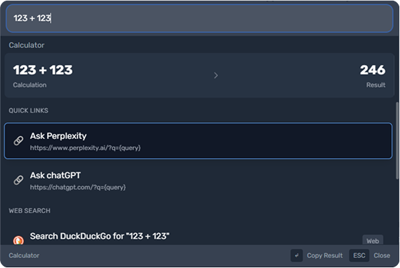Click the perplexity.ai URL text
This screenshot has height=268, width=400.
(85, 148)
